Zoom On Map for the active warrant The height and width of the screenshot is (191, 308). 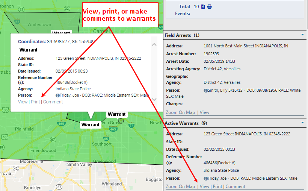180,186
